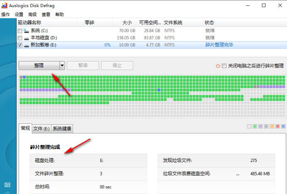Viewport: 287px width, 194px height.
Task: Click the blue block in the cluster map middle
Action: pyautogui.click(x=159, y=90)
